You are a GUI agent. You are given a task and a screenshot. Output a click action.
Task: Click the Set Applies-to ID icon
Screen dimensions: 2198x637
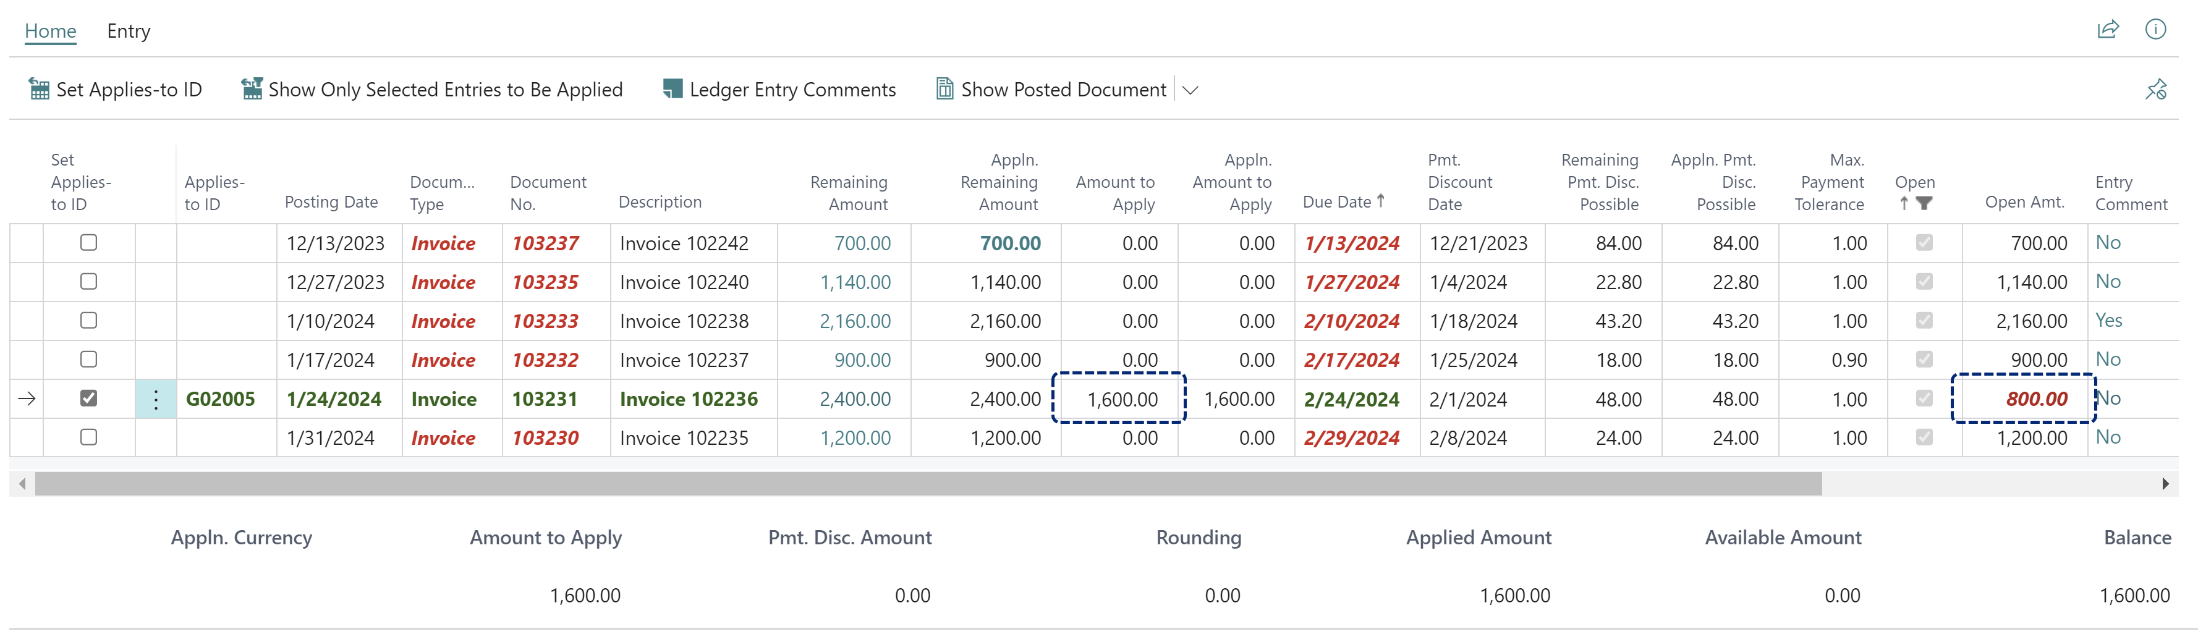tap(40, 89)
